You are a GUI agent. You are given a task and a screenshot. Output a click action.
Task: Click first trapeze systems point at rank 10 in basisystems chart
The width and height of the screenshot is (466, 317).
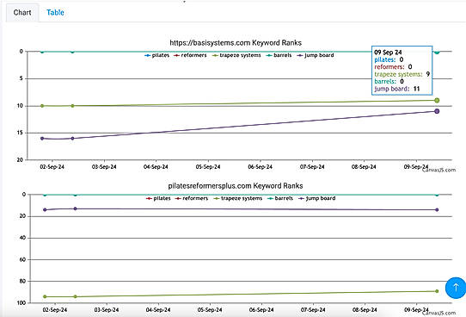pos(42,106)
